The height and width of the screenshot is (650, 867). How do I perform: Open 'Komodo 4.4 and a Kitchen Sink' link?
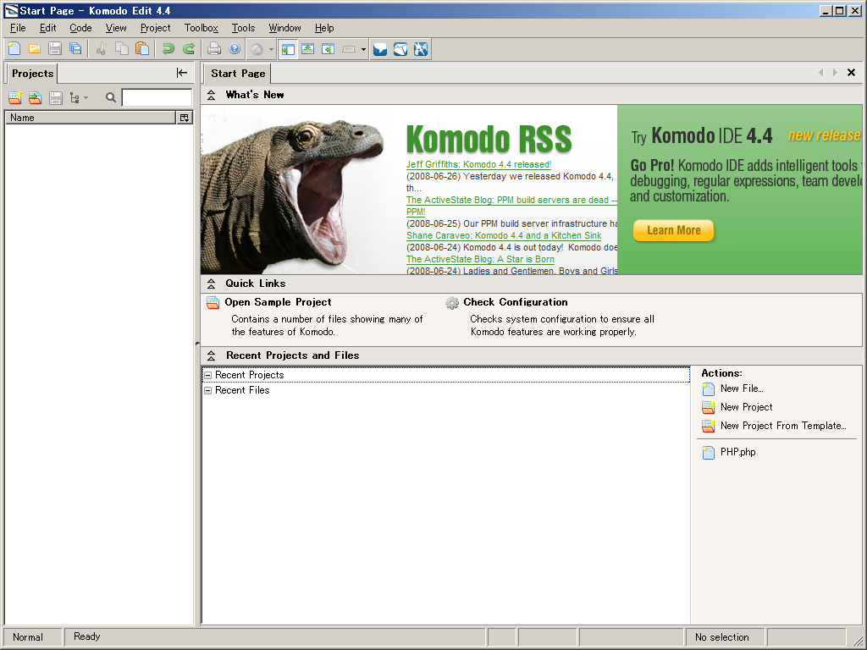point(504,235)
